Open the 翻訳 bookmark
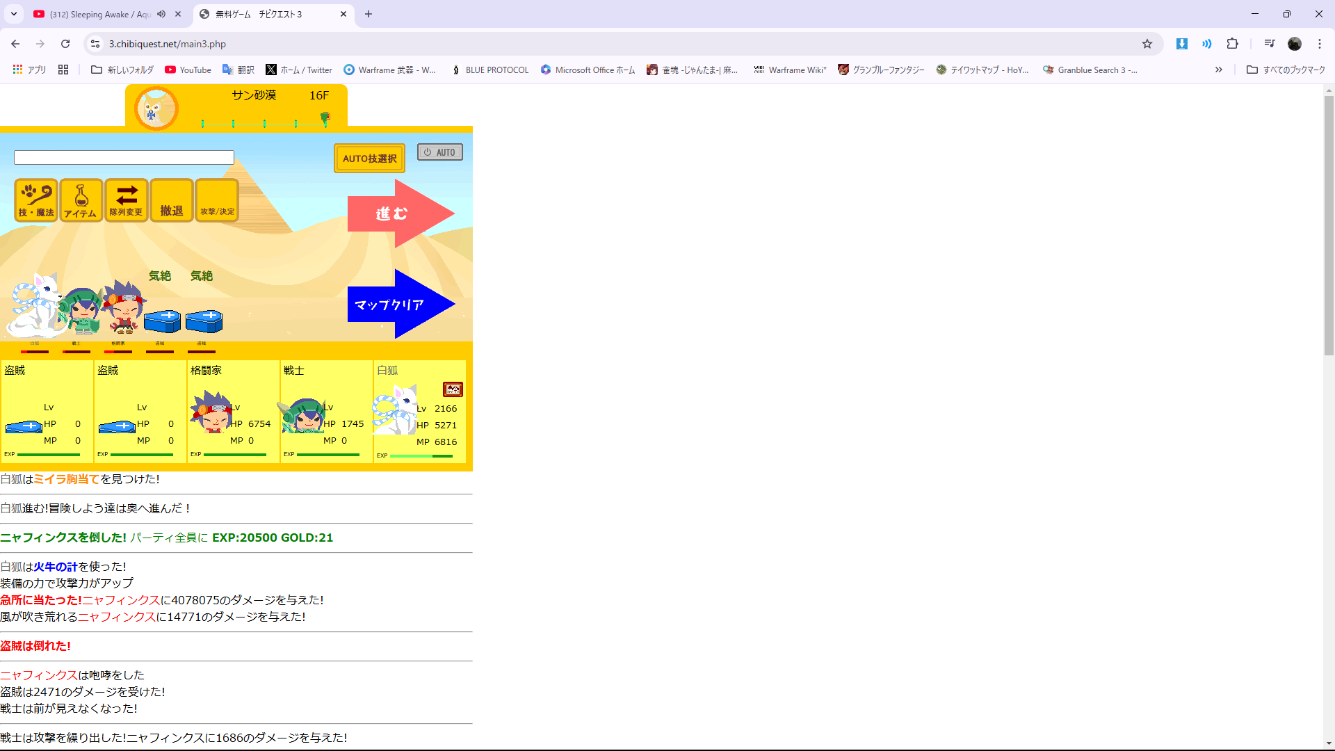Viewport: 1335px width, 751px height. pyautogui.click(x=238, y=70)
